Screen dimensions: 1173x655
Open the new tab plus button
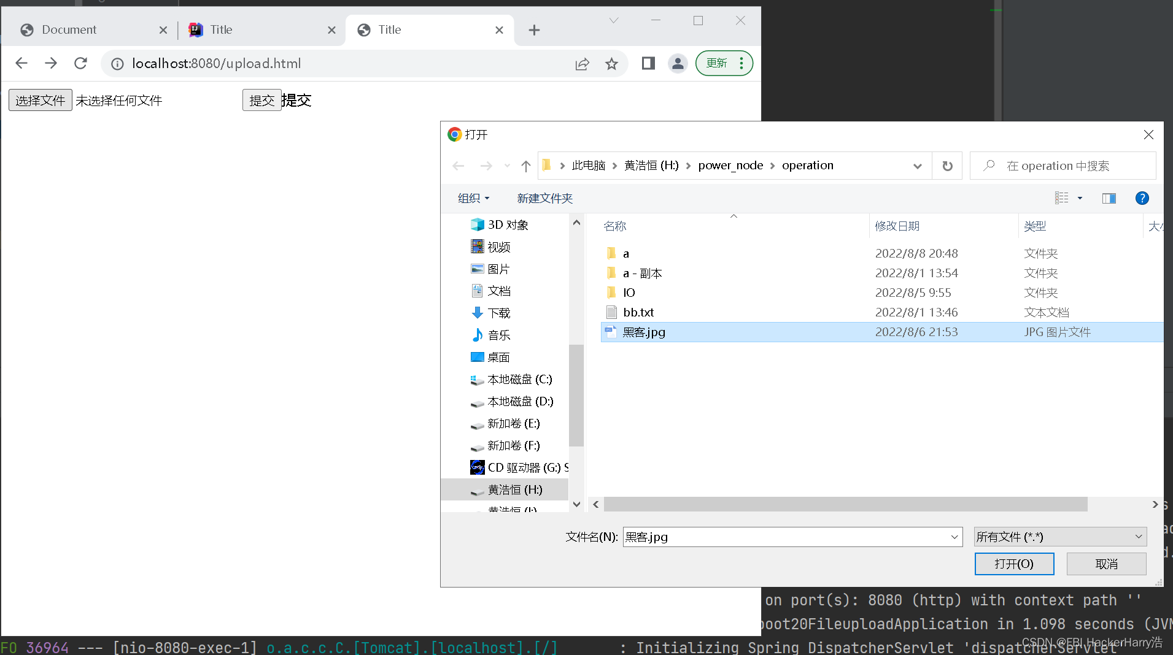pyautogui.click(x=534, y=30)
